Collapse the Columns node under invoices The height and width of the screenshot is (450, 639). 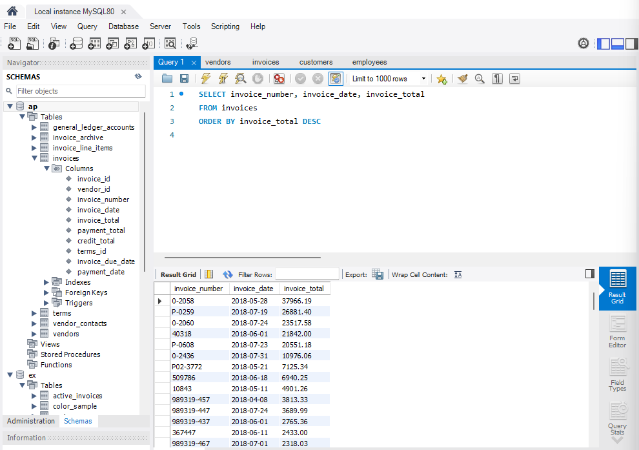click(46, 168)
